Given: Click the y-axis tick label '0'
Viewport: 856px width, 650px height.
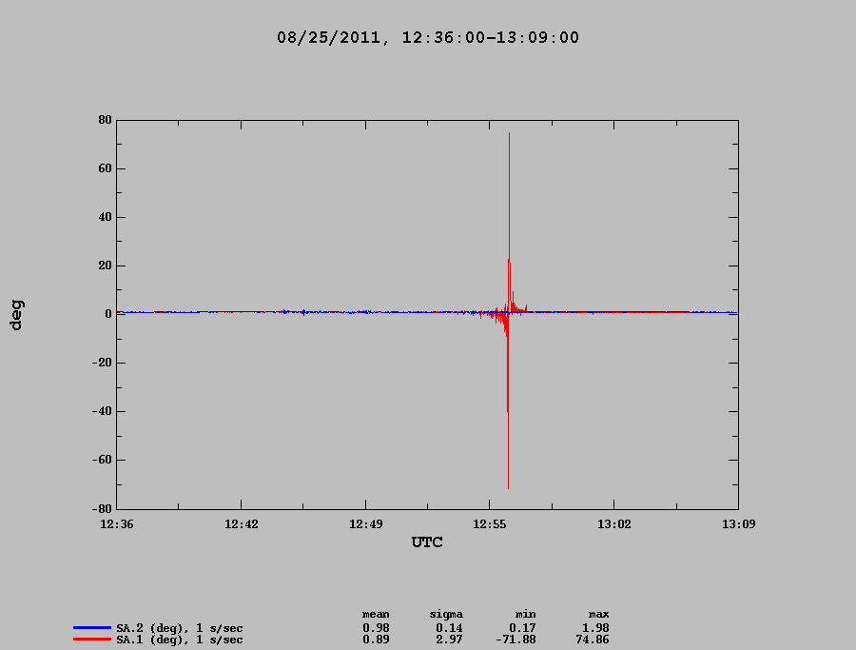Looking at the screenshot, I should 108,314.
